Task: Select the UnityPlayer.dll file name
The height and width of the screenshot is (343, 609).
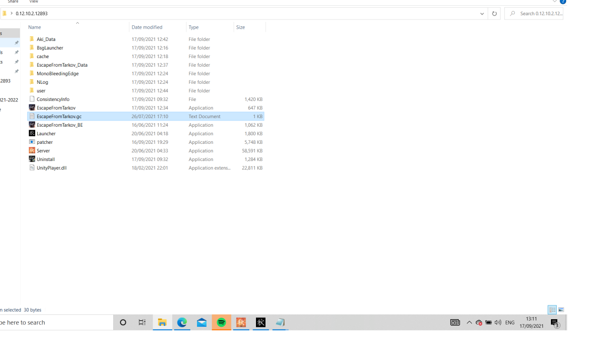Action: pyautogui.click(x=51, y=168)
